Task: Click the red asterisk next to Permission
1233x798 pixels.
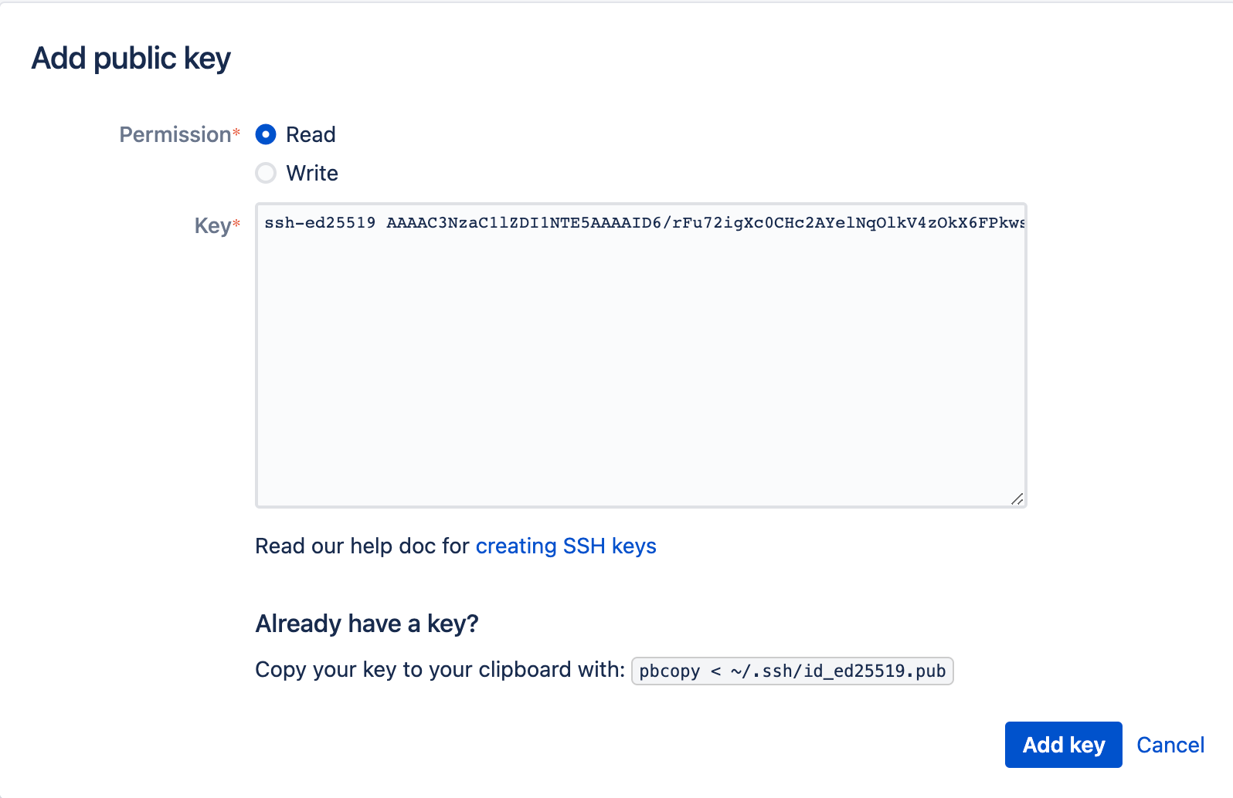Action: tap(236, 131)
